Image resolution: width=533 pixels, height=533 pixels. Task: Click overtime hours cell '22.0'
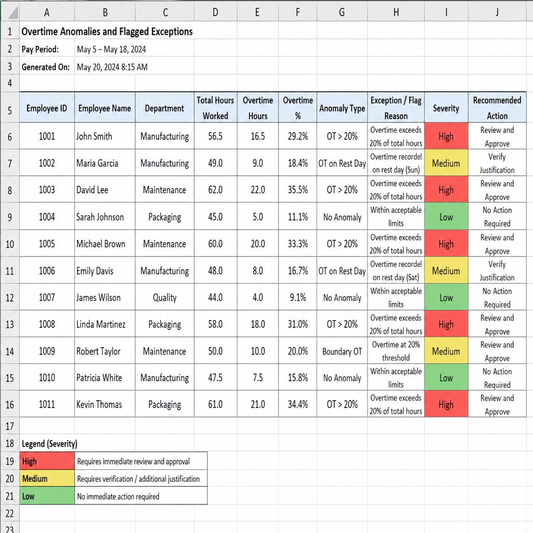(258, 189)
